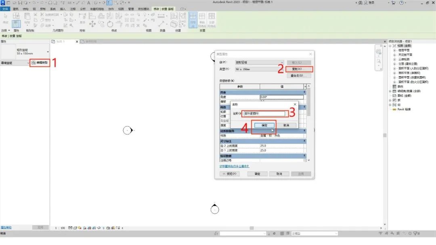Screen dimensions: 436x245
Task: Click the 角度 value field showing 0.00°
Action: [282, 97]
